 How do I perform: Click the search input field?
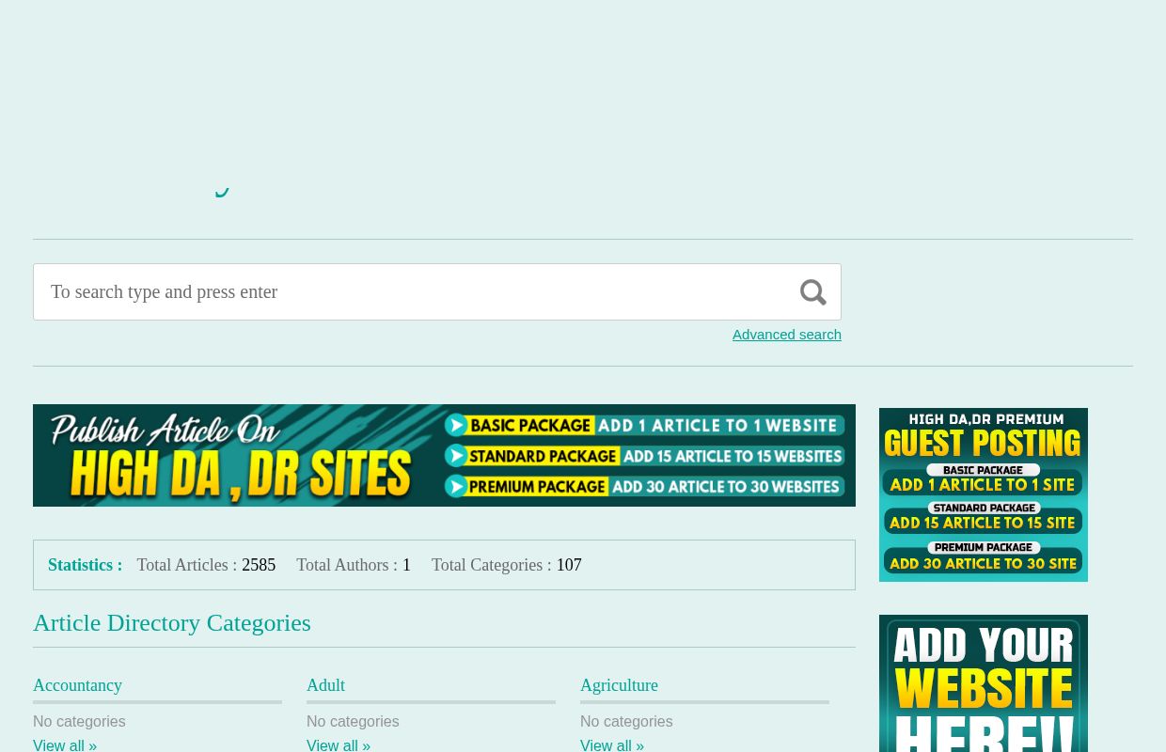pyautogui.click(x=376, y=291)
